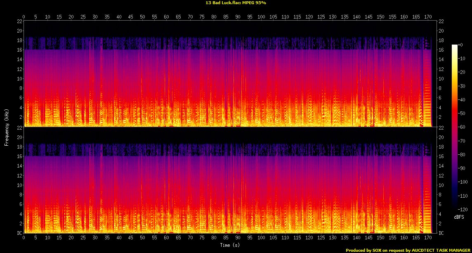Click the "13 Bad Luck.flac: MPEG 95%" title
This screenshot has width=472, height=253.
point(236,2)
